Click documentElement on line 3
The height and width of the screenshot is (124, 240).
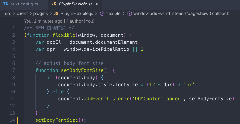click(x=116, y=42)
